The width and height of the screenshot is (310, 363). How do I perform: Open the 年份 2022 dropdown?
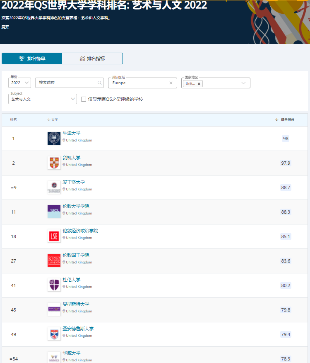pyautogui.click(x=19, y=83)
